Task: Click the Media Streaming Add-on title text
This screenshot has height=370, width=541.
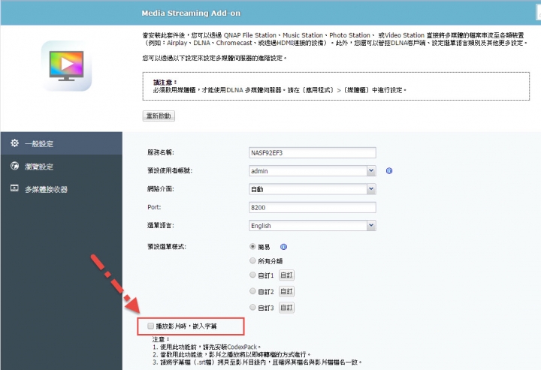Action: [x=191, y=13]
